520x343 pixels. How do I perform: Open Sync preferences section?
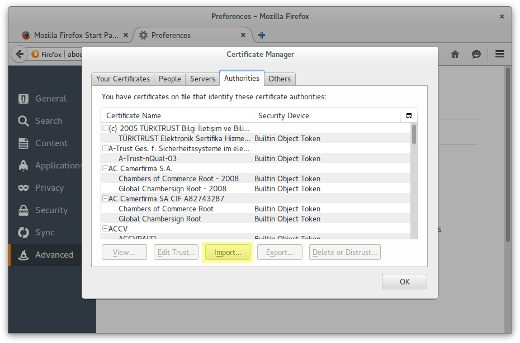(45, 233)
